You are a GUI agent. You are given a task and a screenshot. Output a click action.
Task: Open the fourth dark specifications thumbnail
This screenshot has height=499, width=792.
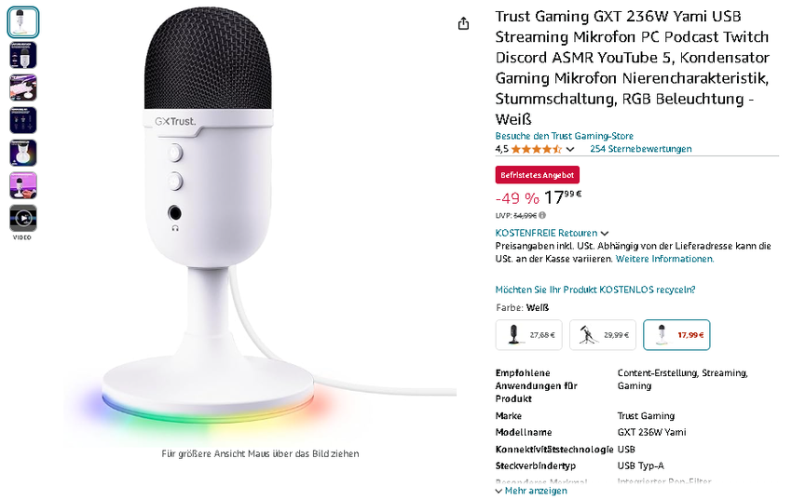coord(23,120)
